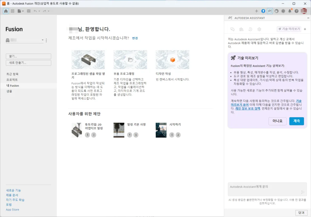This screenshot has height=217, width=311.
Task: Click the blue update arrow icon
Action: click(263, 11)
